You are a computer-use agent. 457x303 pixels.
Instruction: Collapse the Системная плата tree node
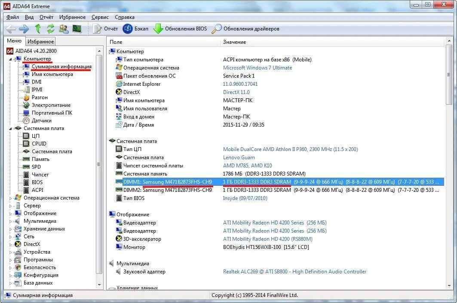10,128
